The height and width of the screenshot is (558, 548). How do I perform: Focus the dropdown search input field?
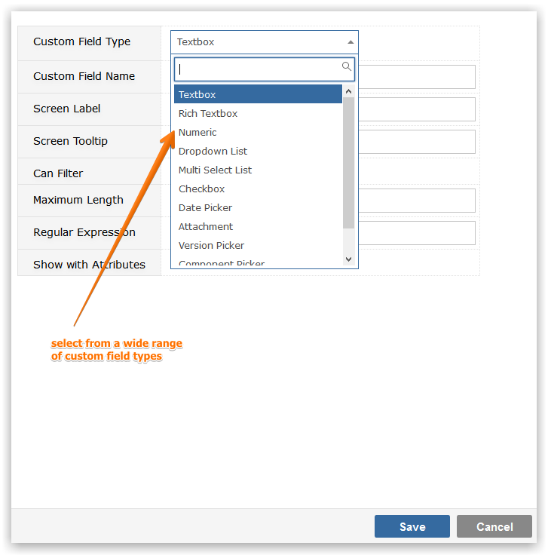pos(265,69)
